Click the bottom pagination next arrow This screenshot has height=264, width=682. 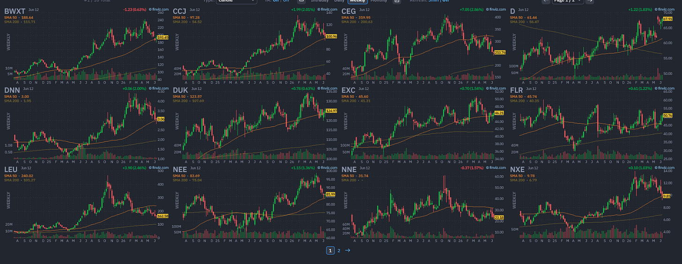(348, 250)
